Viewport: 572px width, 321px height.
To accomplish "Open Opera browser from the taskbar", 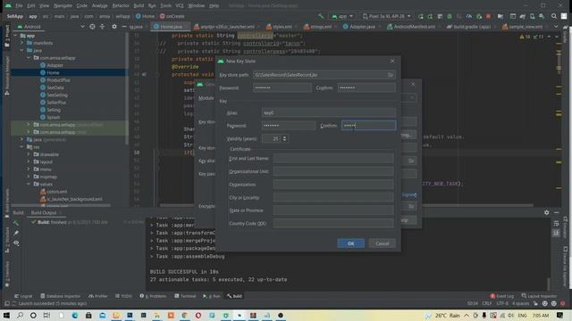I will tap(198, 315).
